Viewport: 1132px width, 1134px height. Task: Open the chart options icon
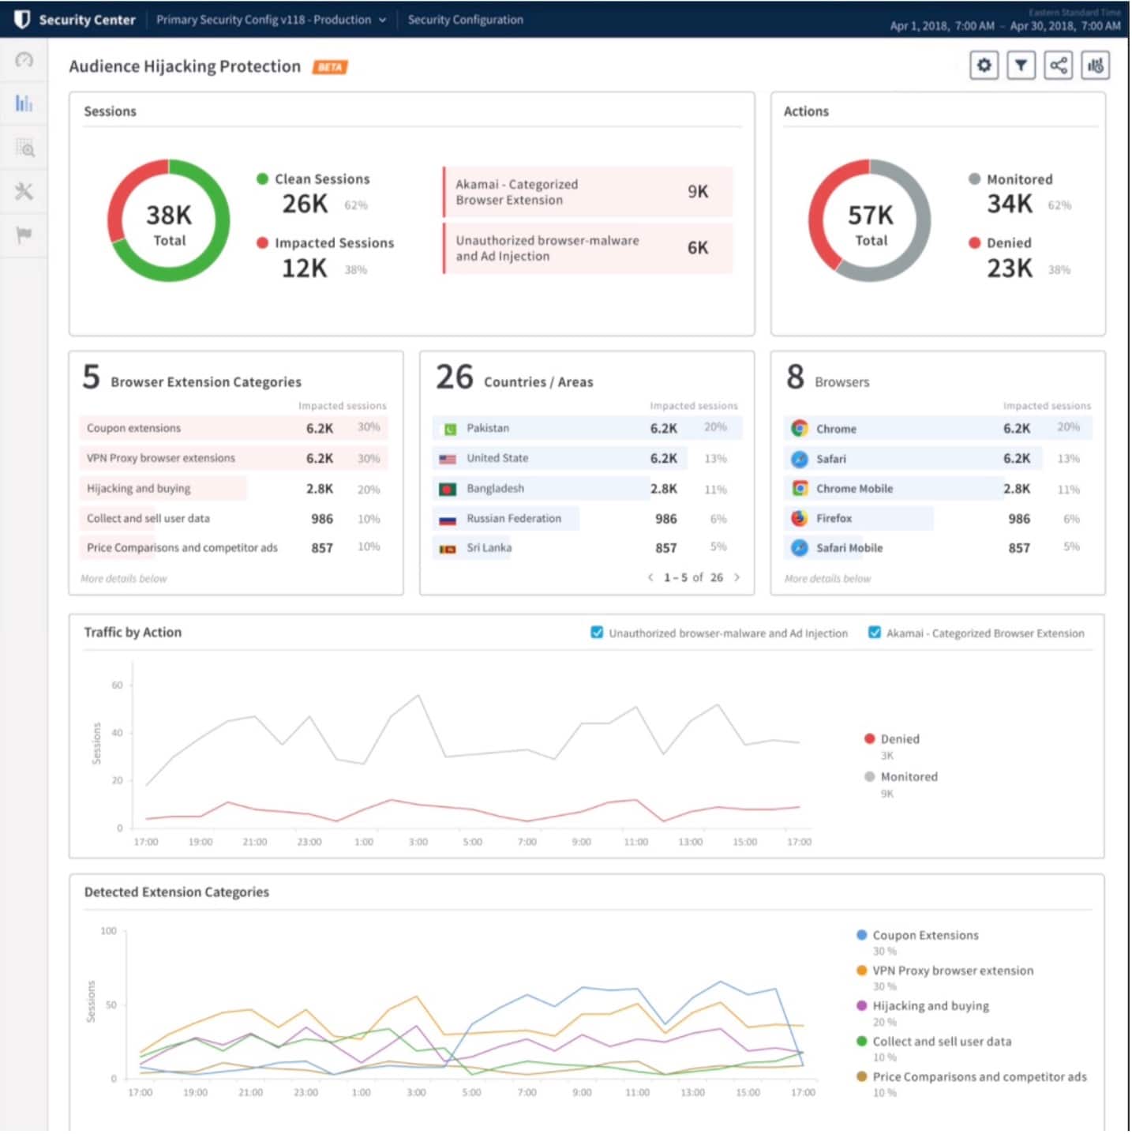pyautogui.click(x=1095, y=66)
